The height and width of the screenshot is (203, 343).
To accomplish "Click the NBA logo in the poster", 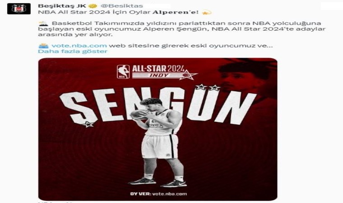I will tap(123, 72).
